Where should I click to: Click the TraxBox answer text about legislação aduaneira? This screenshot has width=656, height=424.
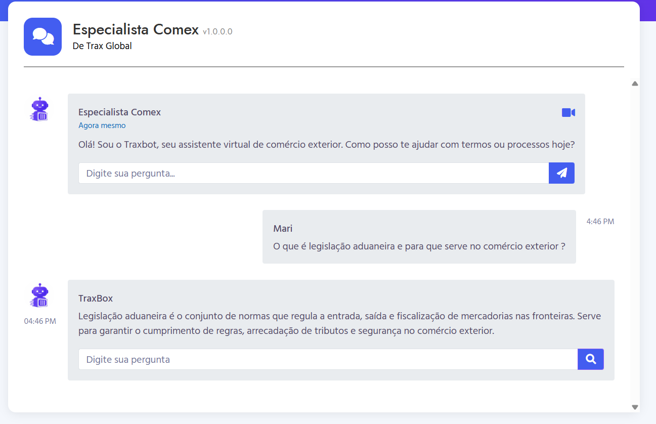point(339,324)
